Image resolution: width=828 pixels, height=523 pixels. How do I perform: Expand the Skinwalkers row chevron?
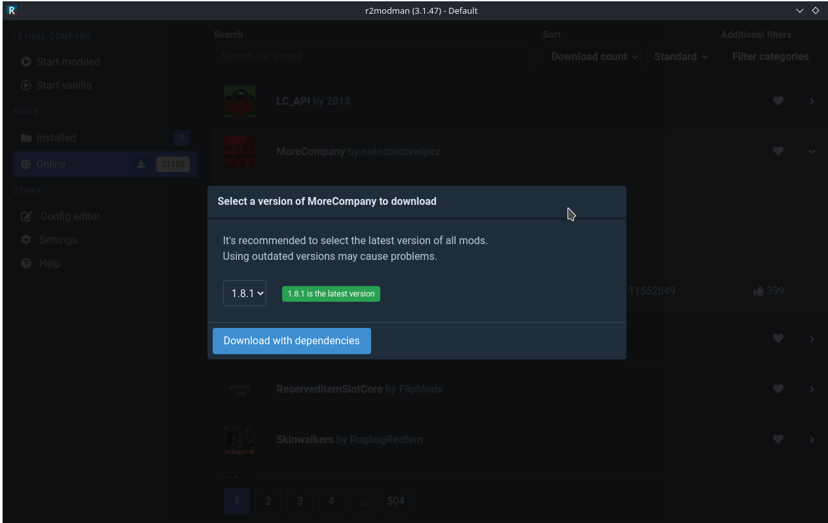[x=812, y=440]
